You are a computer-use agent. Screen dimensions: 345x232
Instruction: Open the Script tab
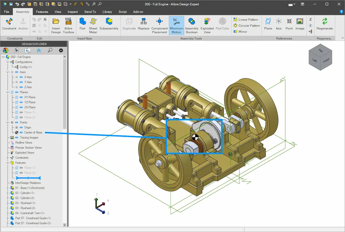122,12
